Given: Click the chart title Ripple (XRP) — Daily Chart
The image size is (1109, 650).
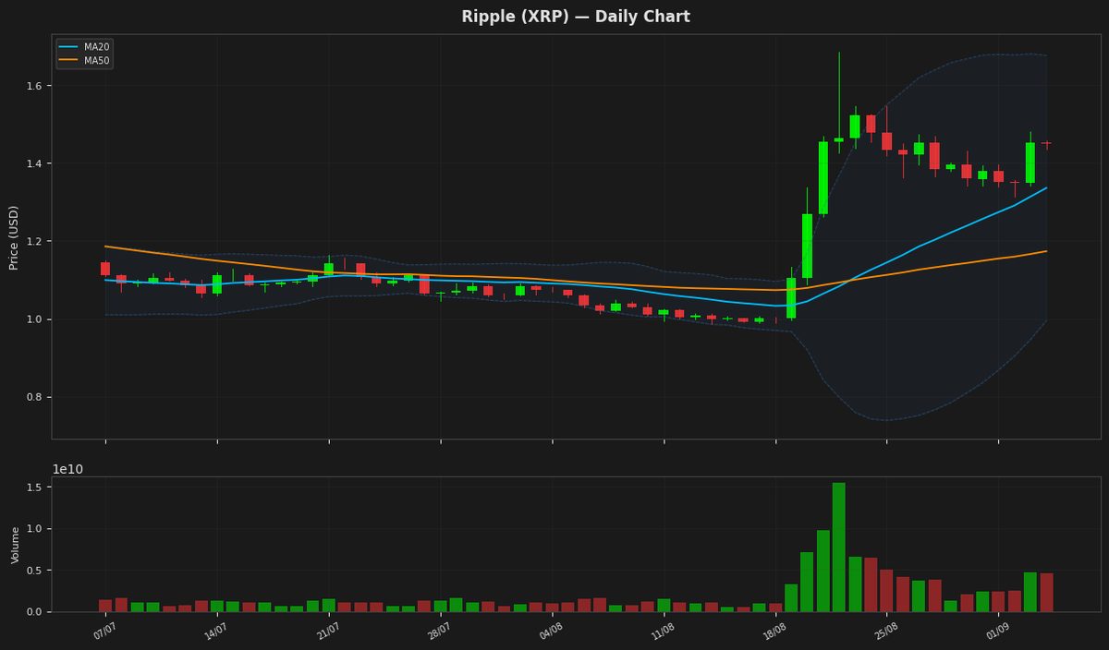Looking at the screenshot, I should 576,17.
